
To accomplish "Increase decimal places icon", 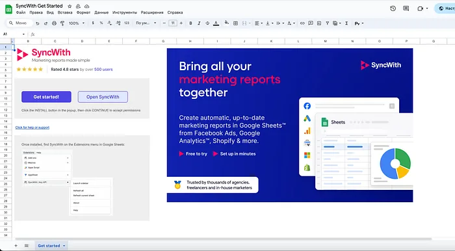I will [118, 23].
